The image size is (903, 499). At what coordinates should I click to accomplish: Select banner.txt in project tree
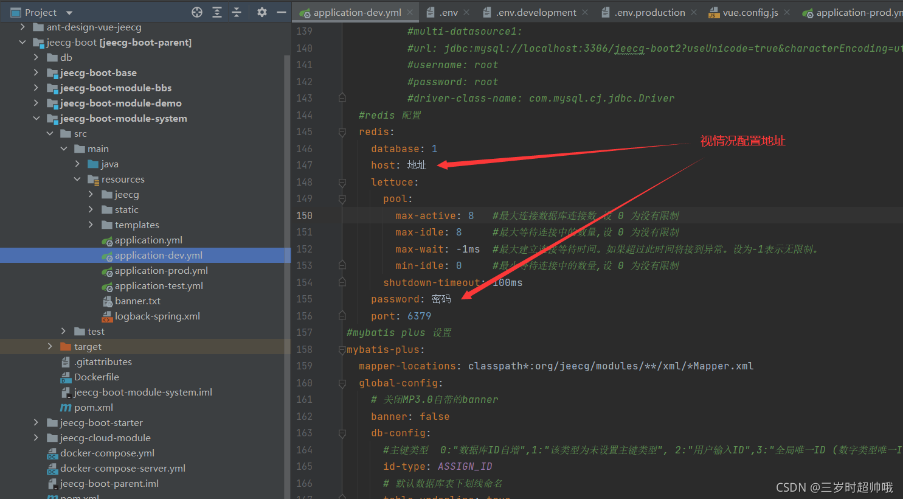pos(137,301)
